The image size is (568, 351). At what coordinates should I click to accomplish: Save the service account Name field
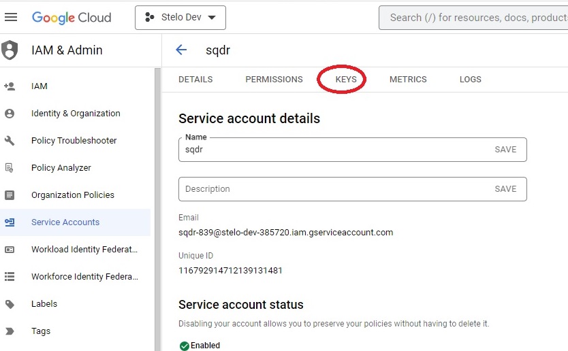[x=505, y=150]
